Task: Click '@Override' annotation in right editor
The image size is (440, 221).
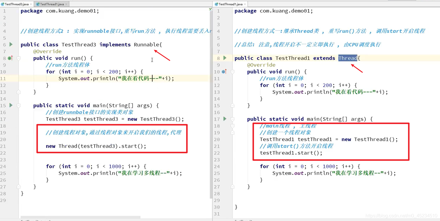Action: (x=261, y=65)
